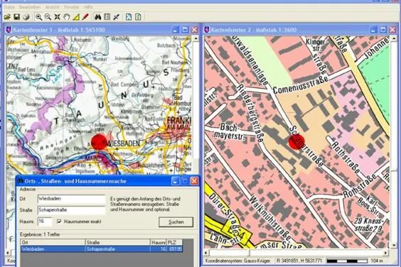Click Kartenfenster 1 title bar crest icon
Screen dimensions: 401x267
point(9,30)
